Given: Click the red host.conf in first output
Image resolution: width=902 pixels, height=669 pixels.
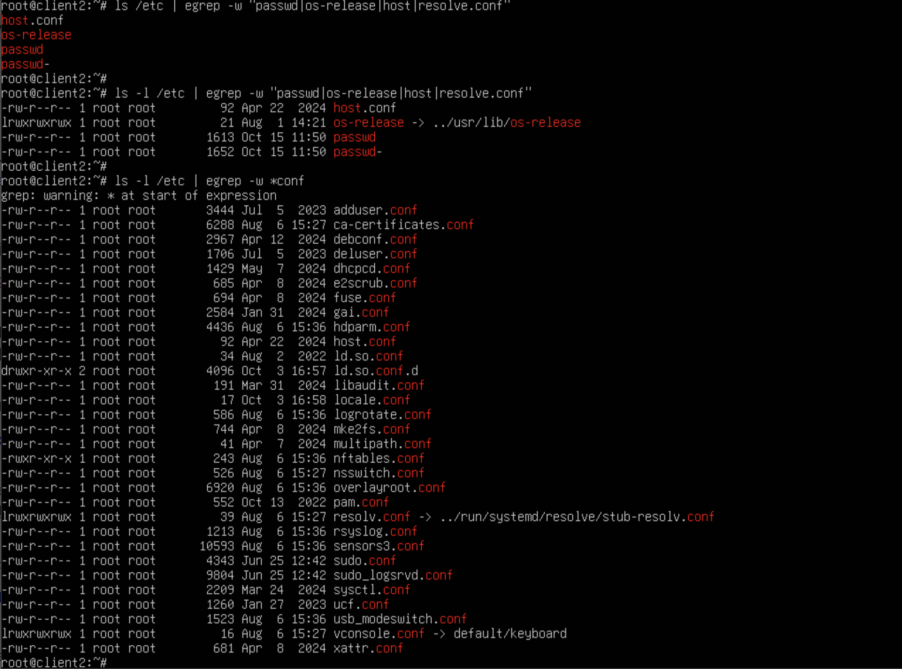Looking at the screenshot, I should click(x=32, y=21).
